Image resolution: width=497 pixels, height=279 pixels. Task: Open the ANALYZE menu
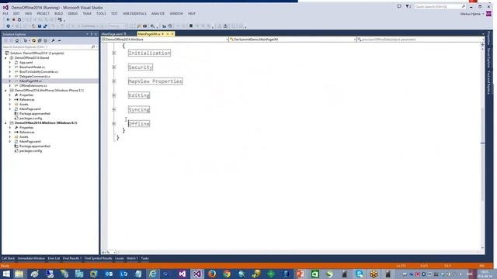click(158, 14)
